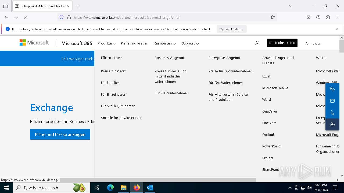This screenshot has height=193, width=344.
Task: Open Preise für Großunternehmen link
Action: (x=231, y=71)
